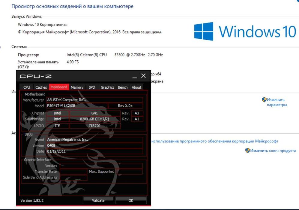Click the shield icon beside Изменить параметры
The height and width of the screenshot is (210, 299).
click(x=264, y=99)
